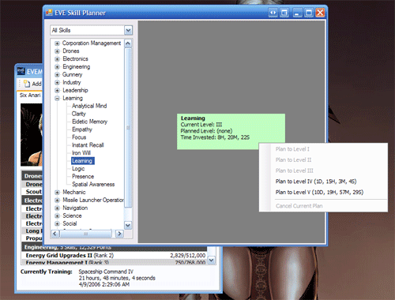Click the EVE Skill Planner title bar icon
The image size is (395, 300).
(49, 13)
